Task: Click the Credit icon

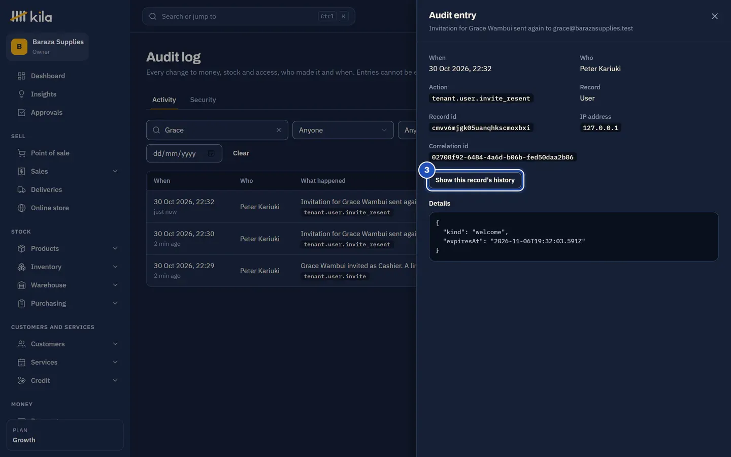Action: click(x=21, y=380)
